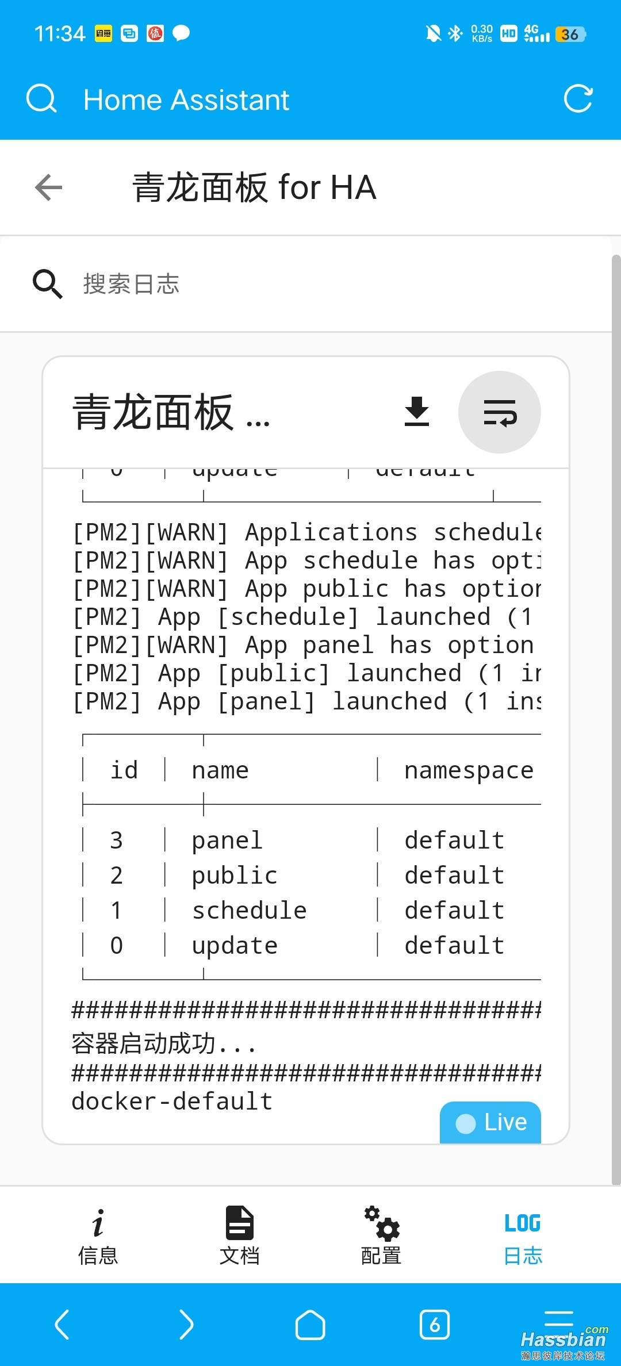621x1366 pixels.
Task: Go to the browser home page icon
Action: tap(310, 1325)
